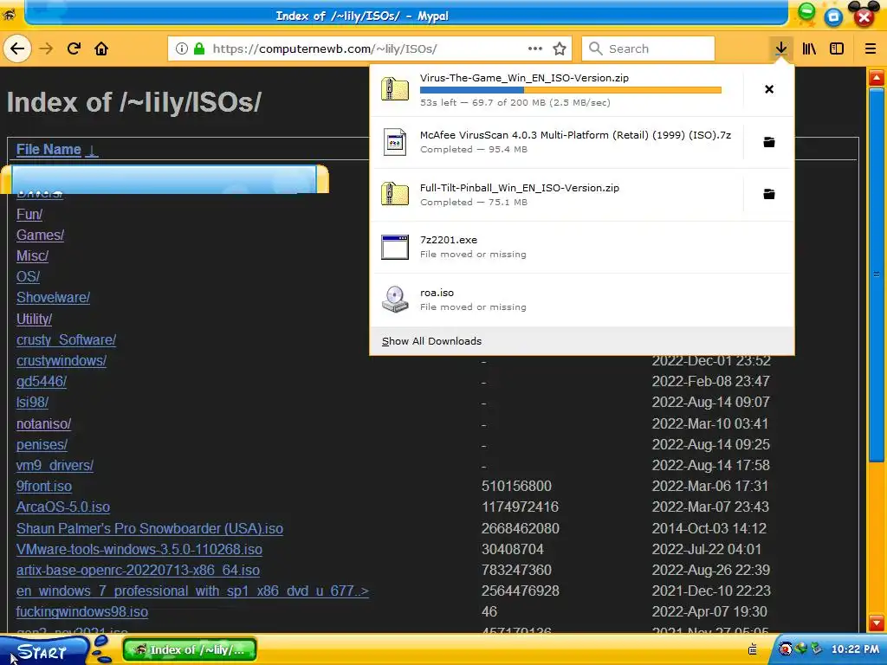The height and width of the screenshot is (665, 887).
Task: Click the vertical scrollbar thumb
Action: tap(877, 274)
